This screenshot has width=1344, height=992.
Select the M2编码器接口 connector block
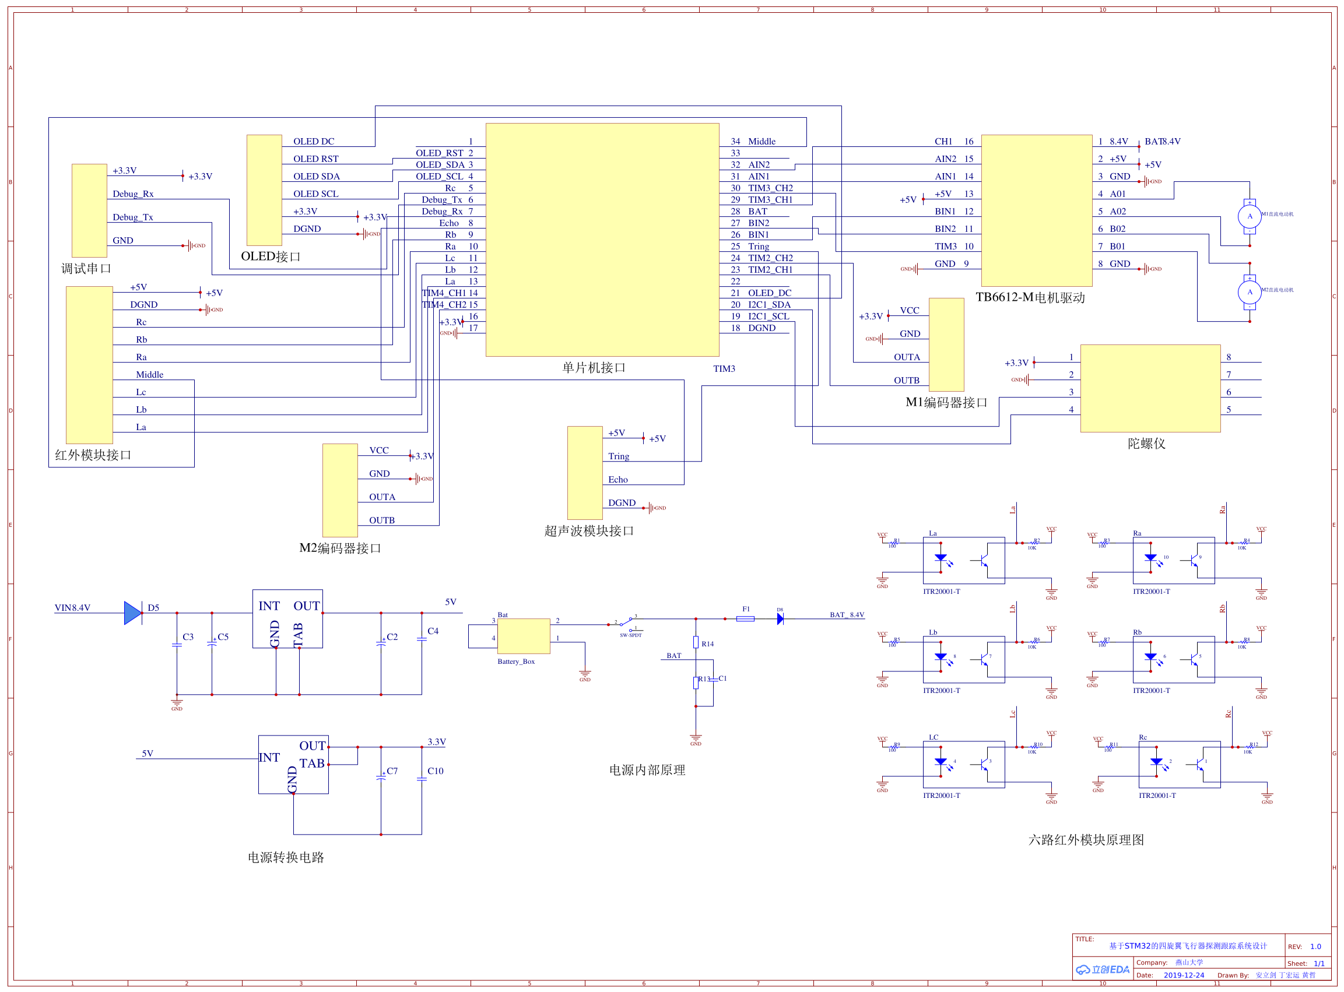340,490
